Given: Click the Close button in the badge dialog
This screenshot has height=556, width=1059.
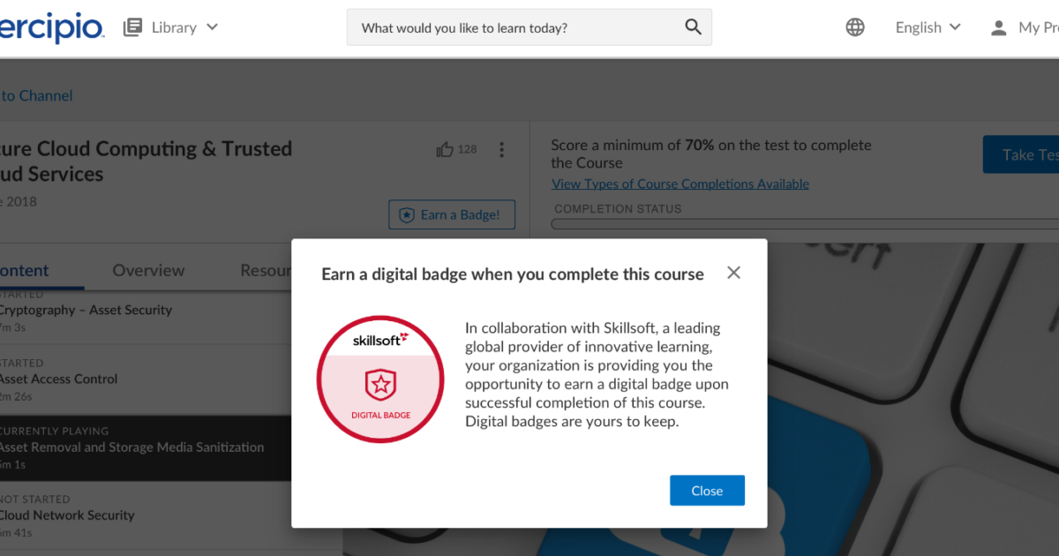Looking at the screenshot, I should 707,490.
